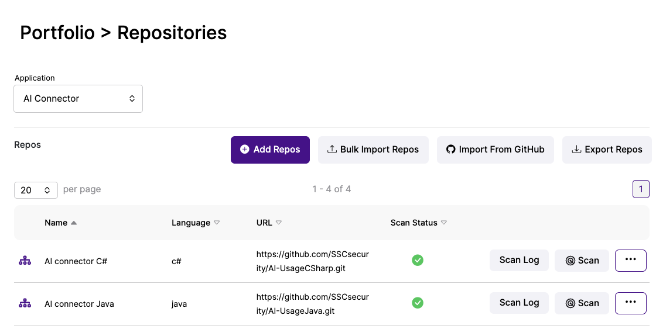Sort by Name using the ascending arrow
656x329 pixels.
[x=74, y=223]
